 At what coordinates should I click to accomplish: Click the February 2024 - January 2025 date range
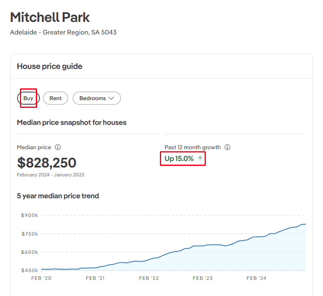(50, 175)
